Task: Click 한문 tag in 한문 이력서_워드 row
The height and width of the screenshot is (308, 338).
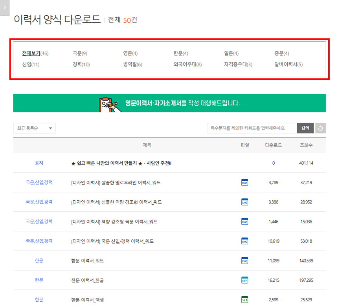Action: point(39,260)
